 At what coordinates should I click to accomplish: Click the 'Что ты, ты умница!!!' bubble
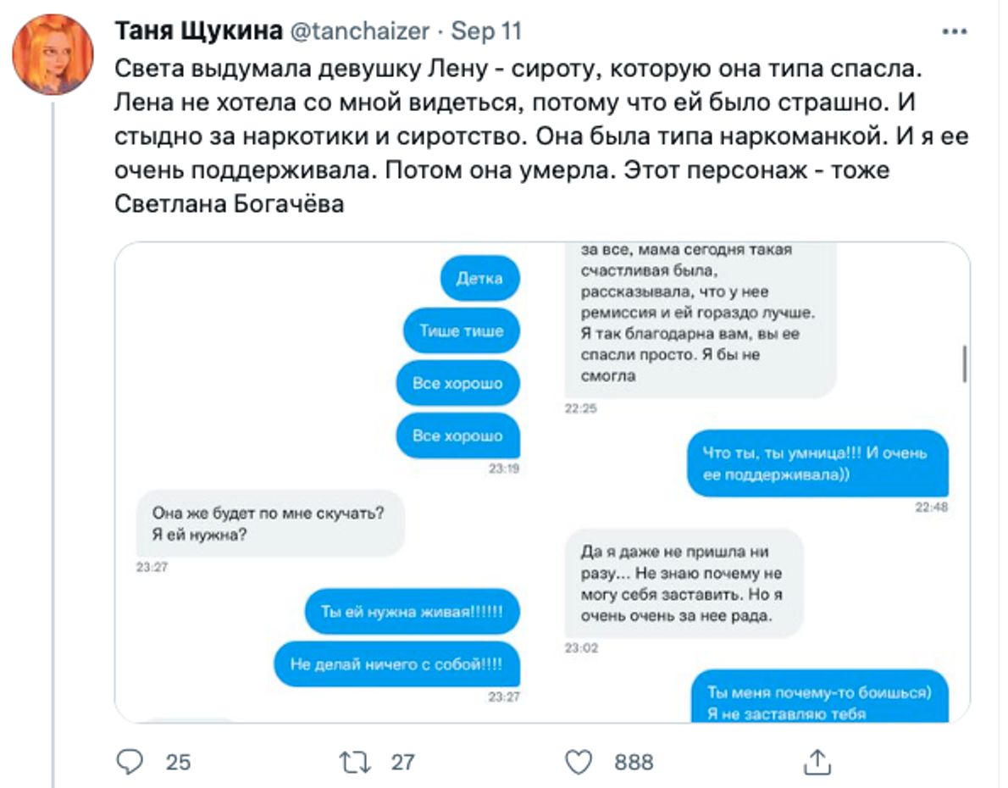tap(816, 463)
